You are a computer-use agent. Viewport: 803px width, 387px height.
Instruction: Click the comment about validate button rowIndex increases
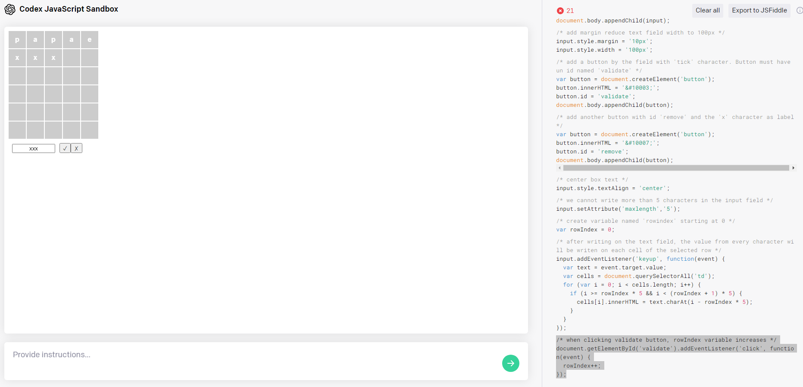pos(666,340)
